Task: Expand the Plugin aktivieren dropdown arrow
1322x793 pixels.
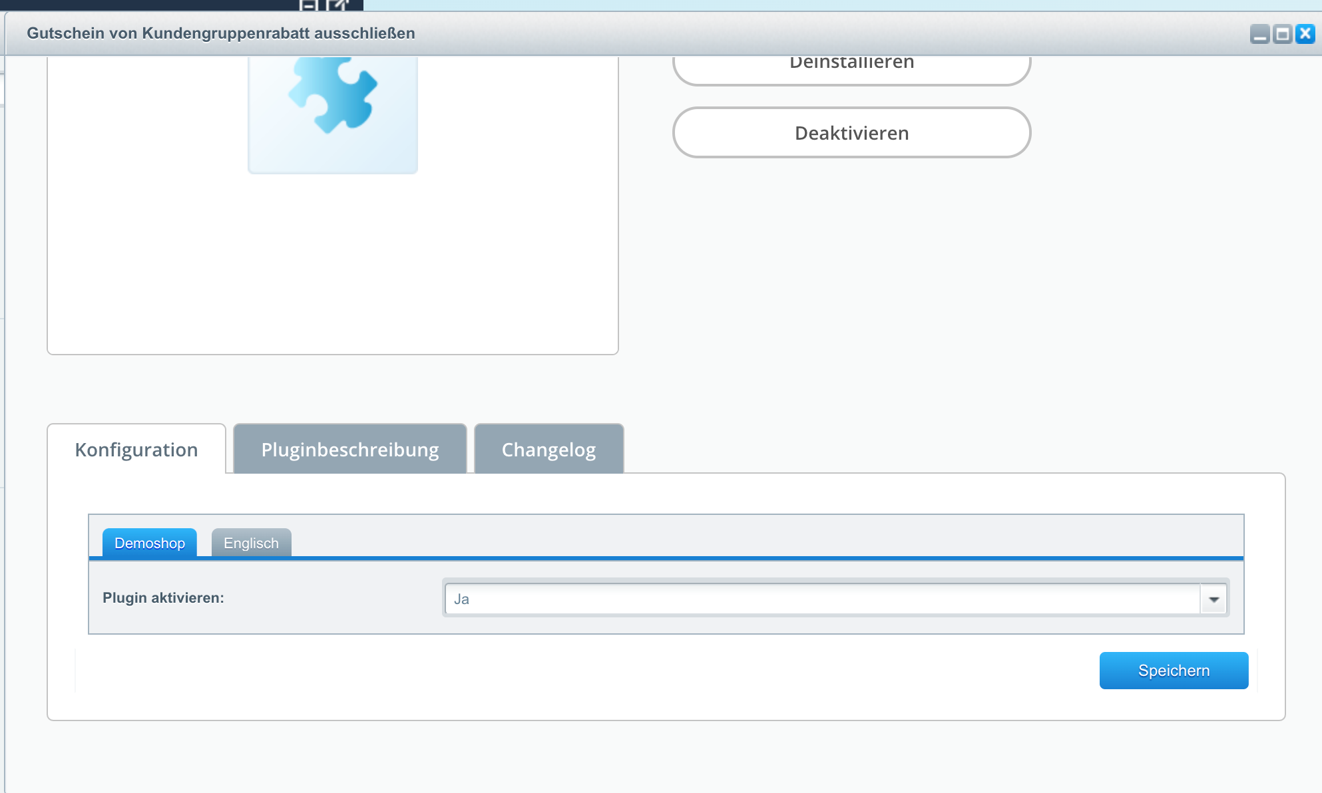Action: coord(1213,599)
